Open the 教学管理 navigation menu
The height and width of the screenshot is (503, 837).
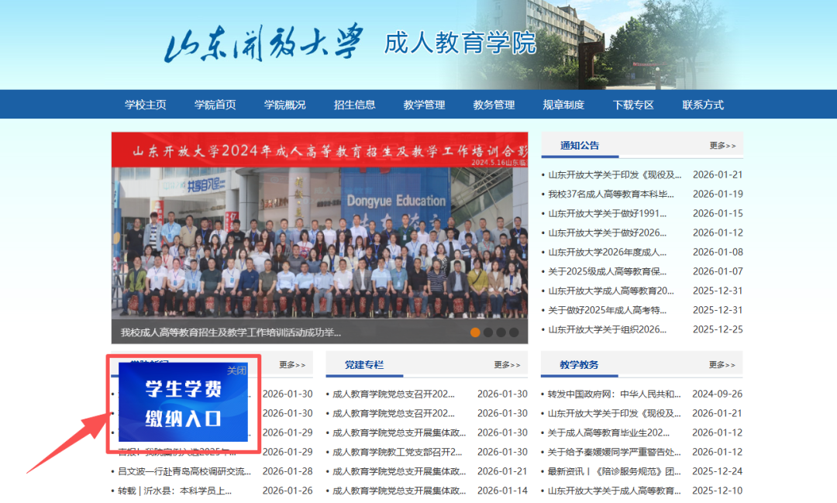tap(424, 105)
